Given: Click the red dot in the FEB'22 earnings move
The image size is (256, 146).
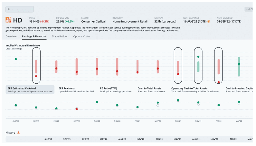Looking at the screenshot, I should coord(219,82).
